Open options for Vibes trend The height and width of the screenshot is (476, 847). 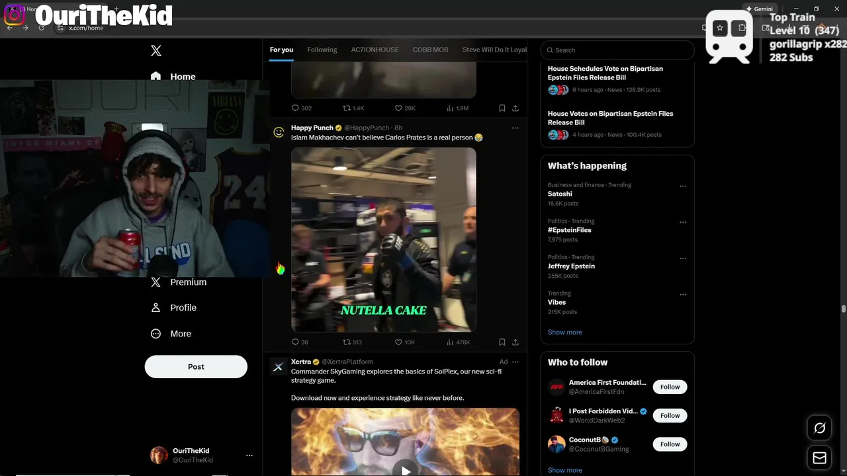click(683, 295)
